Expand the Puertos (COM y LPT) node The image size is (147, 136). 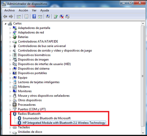click(10, 109)
